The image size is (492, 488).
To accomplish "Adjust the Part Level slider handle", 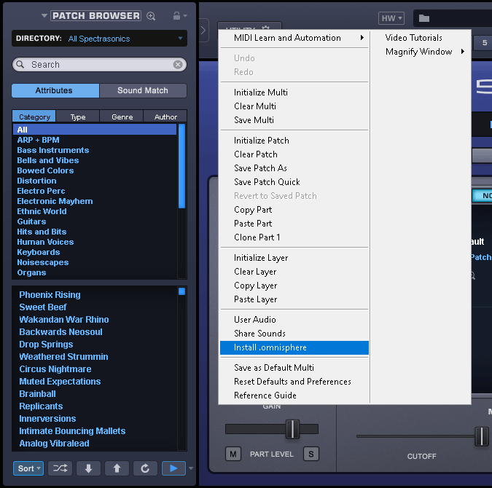I will point(292,429).
